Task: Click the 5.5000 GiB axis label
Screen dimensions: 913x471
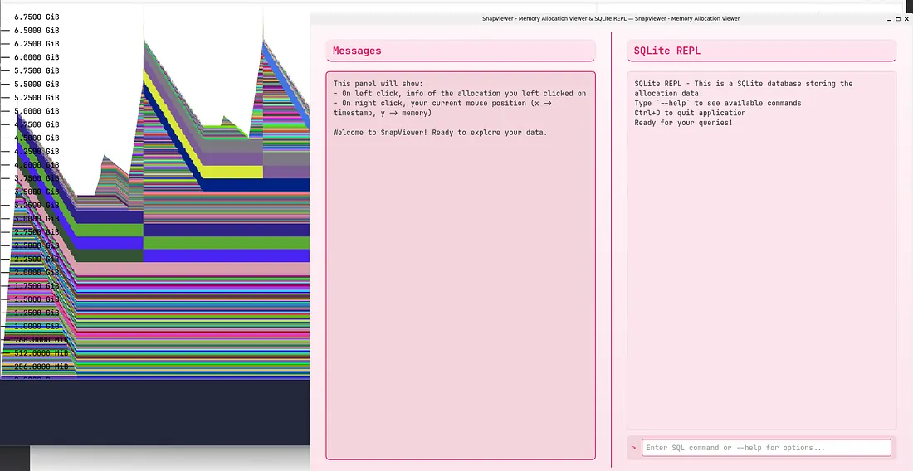Action: 37,84
